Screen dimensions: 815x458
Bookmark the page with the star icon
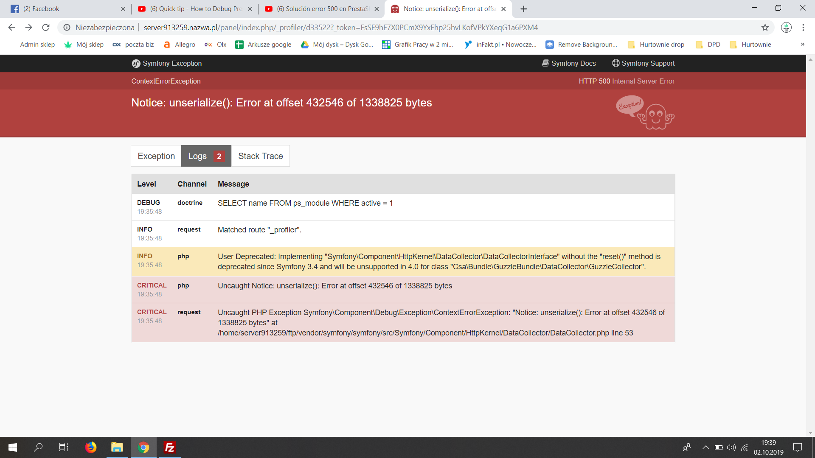(765, 28)
